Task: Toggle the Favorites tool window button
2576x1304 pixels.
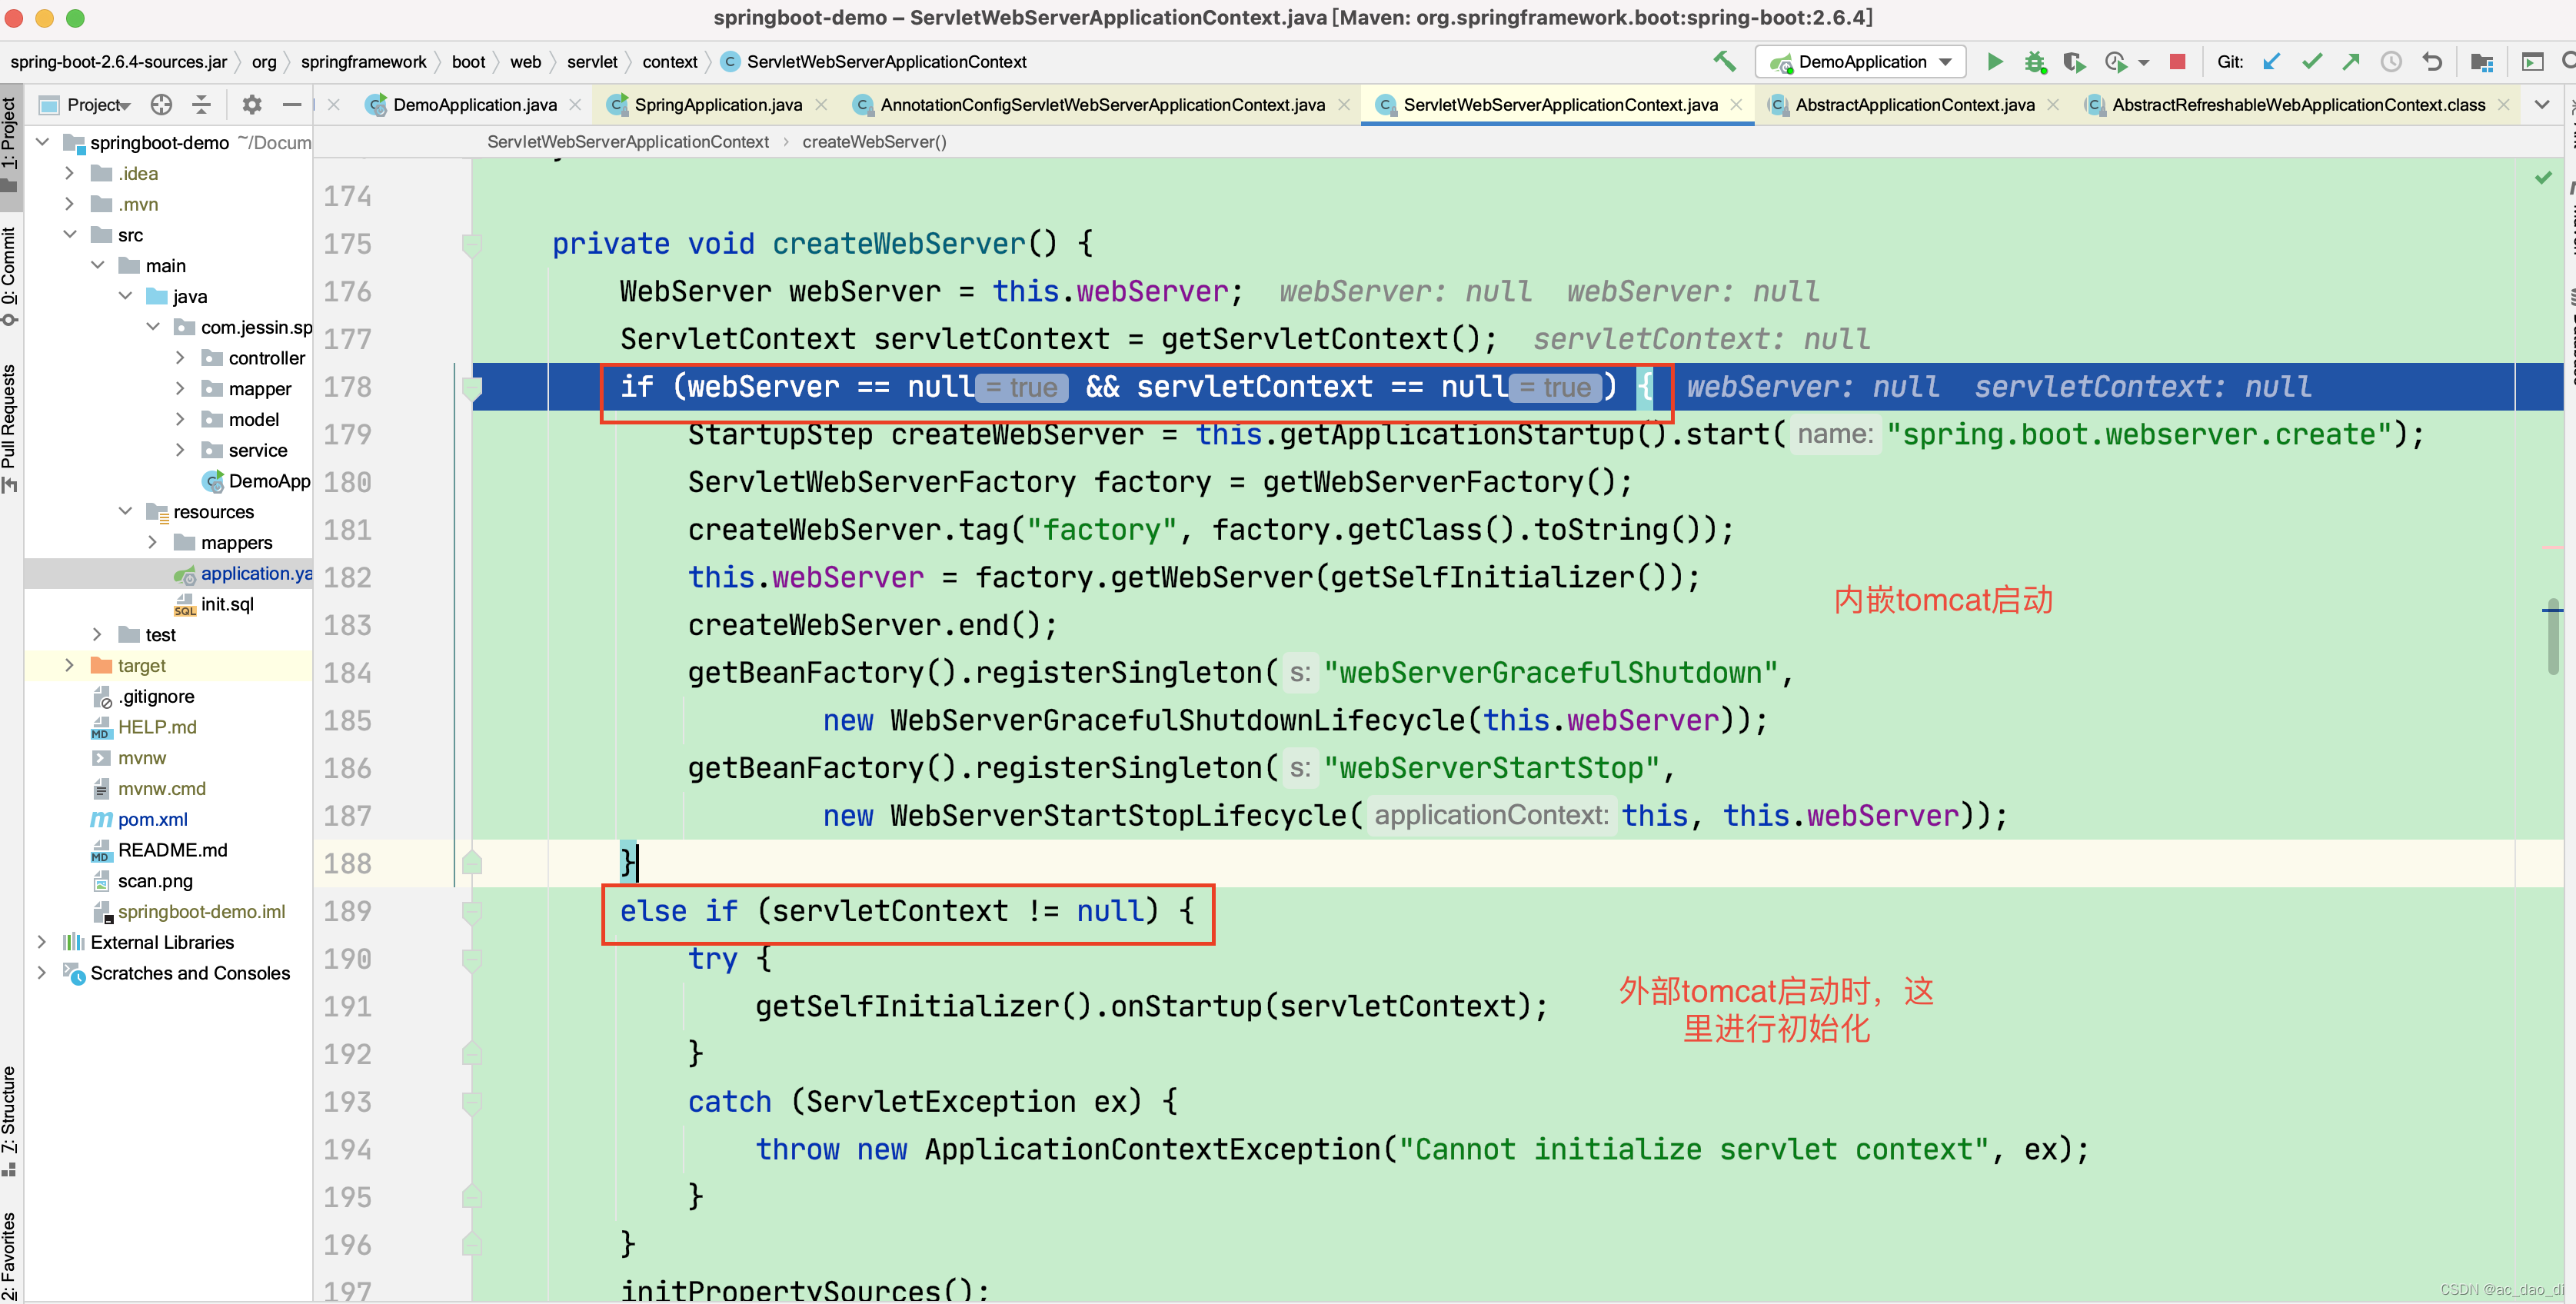Action: point(10,1255)
